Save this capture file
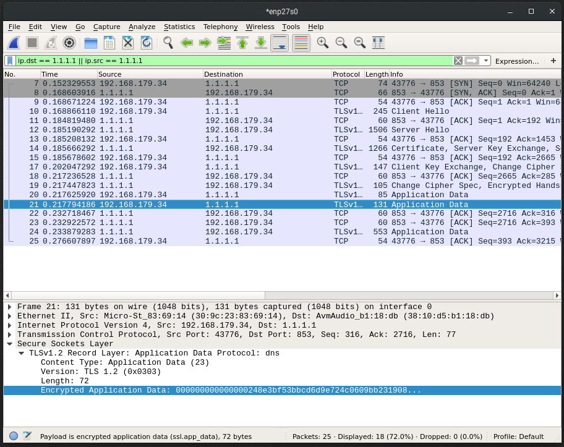 [x=109, y=43]
